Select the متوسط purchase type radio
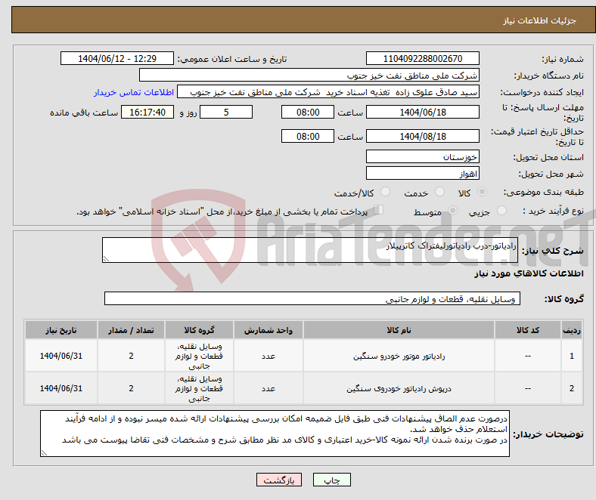 (x=452, y=210)
